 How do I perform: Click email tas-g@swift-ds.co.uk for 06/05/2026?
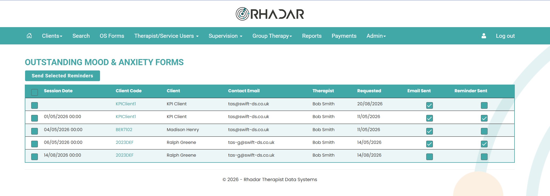(x=251, y=142)
